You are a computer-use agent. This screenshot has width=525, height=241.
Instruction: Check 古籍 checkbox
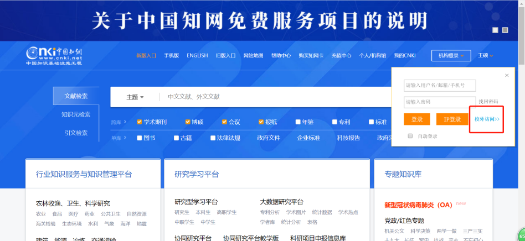(177, 138)
